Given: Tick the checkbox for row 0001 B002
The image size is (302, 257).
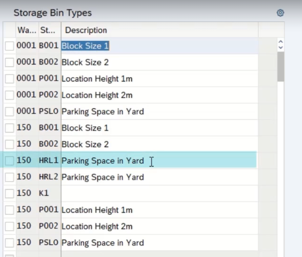Looking at the screenshot, I should coord(9,62).
